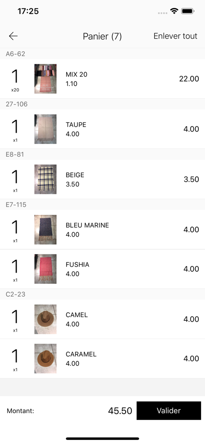Change the quantity of TAUPE item
The image size is (205, 444).
(15, 130)
